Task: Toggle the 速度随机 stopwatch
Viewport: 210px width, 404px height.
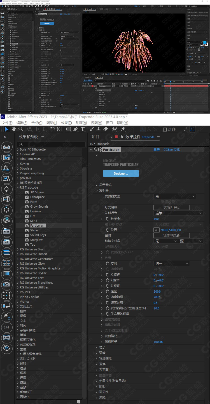Action: (108, 297)
